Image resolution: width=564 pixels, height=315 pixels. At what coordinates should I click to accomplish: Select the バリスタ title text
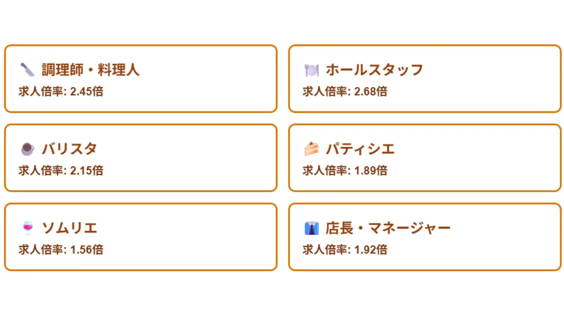point(70,149)
